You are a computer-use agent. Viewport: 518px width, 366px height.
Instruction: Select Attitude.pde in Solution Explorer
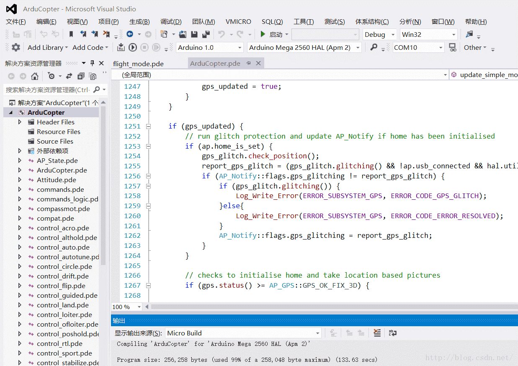(x=56, y=180)
